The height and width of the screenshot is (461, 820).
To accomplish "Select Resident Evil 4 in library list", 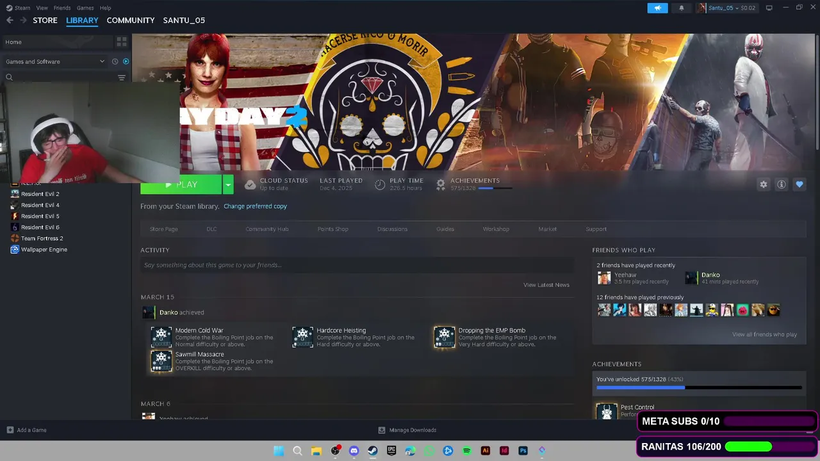I will tap(40, 205).
